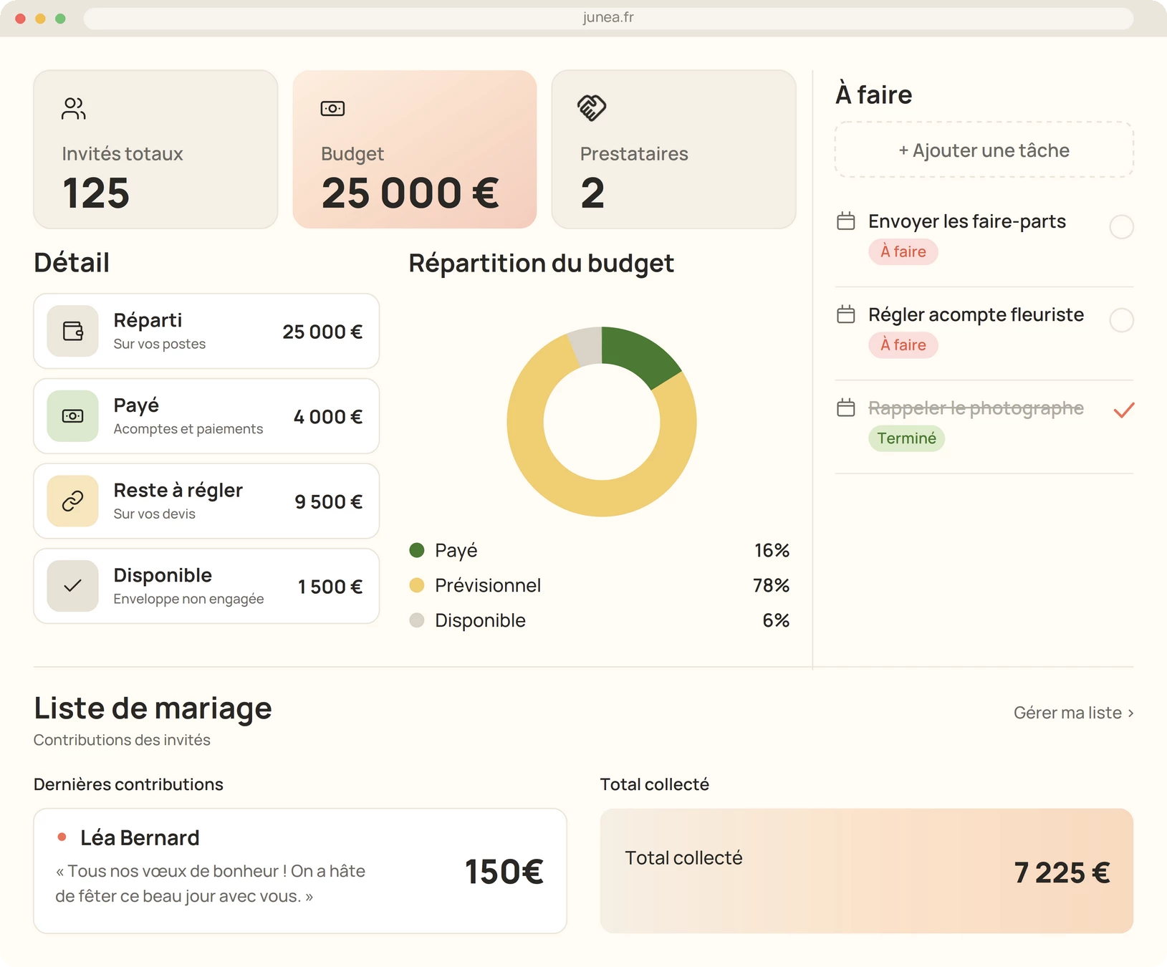Click the junea.fr address bar
This screenshot has width=1167, height=967.
(x=608, y=18)
